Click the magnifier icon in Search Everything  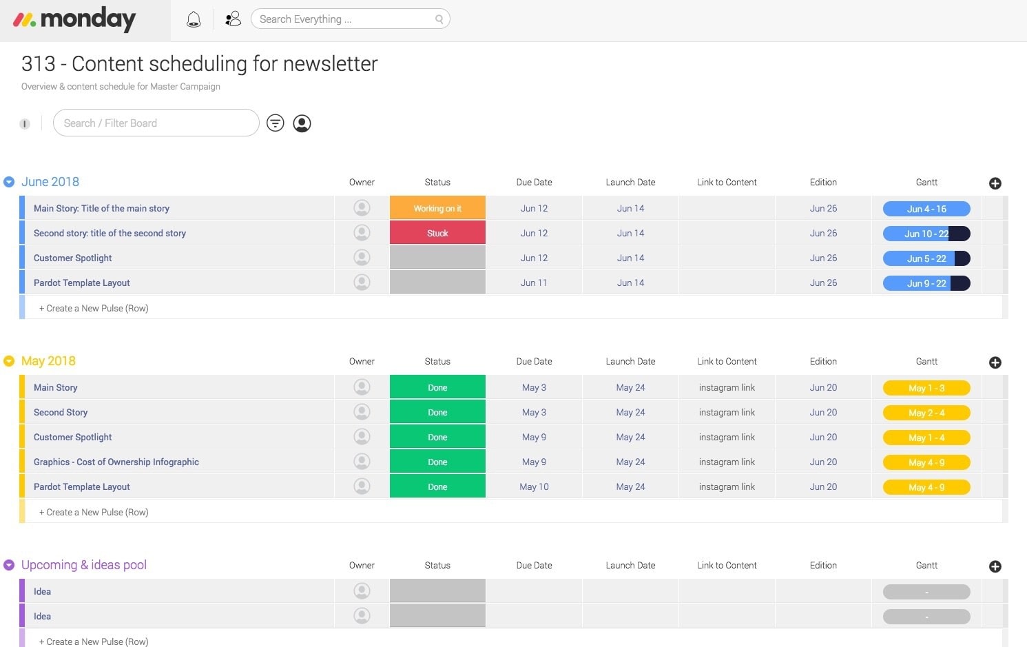coord(439,19)
